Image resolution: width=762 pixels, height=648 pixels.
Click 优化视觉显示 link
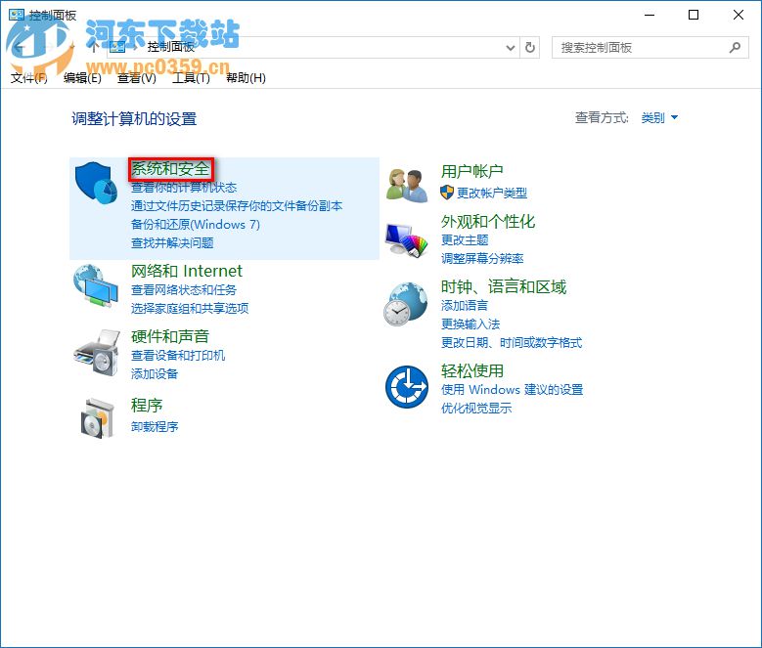476,409
